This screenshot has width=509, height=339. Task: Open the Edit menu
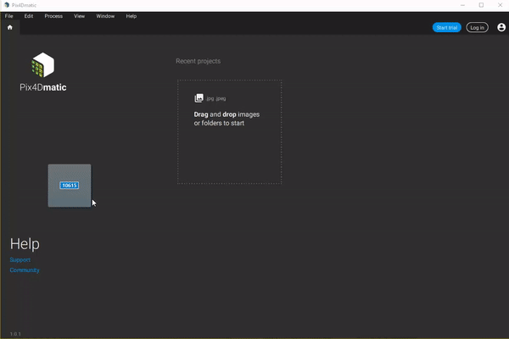click(x=29, y=16)
